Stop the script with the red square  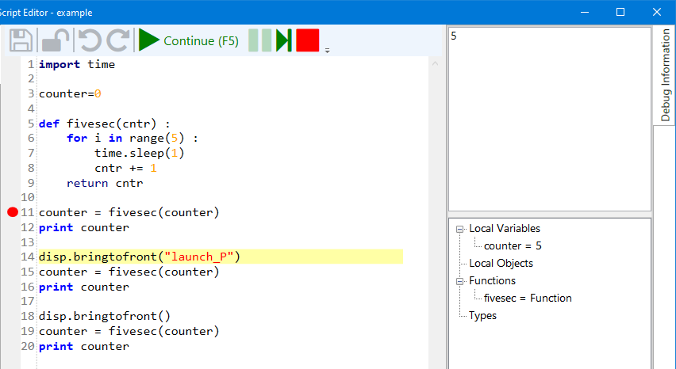click(x=307, y=40)
